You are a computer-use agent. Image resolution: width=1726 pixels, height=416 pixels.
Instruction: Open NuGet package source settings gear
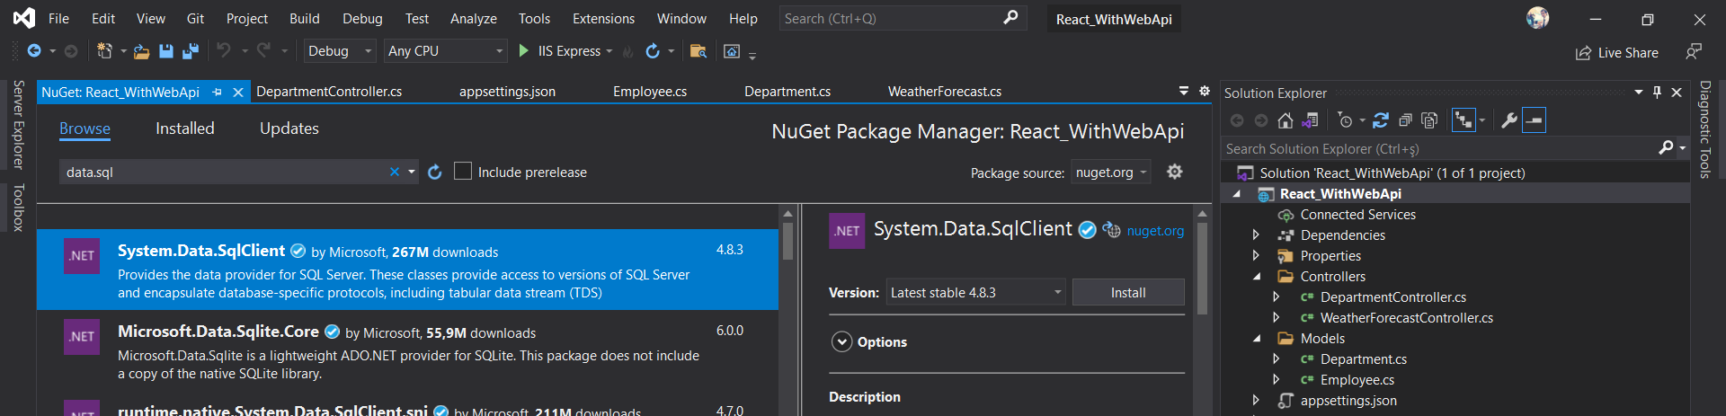pyautogui.click(x=1174, y=172)
